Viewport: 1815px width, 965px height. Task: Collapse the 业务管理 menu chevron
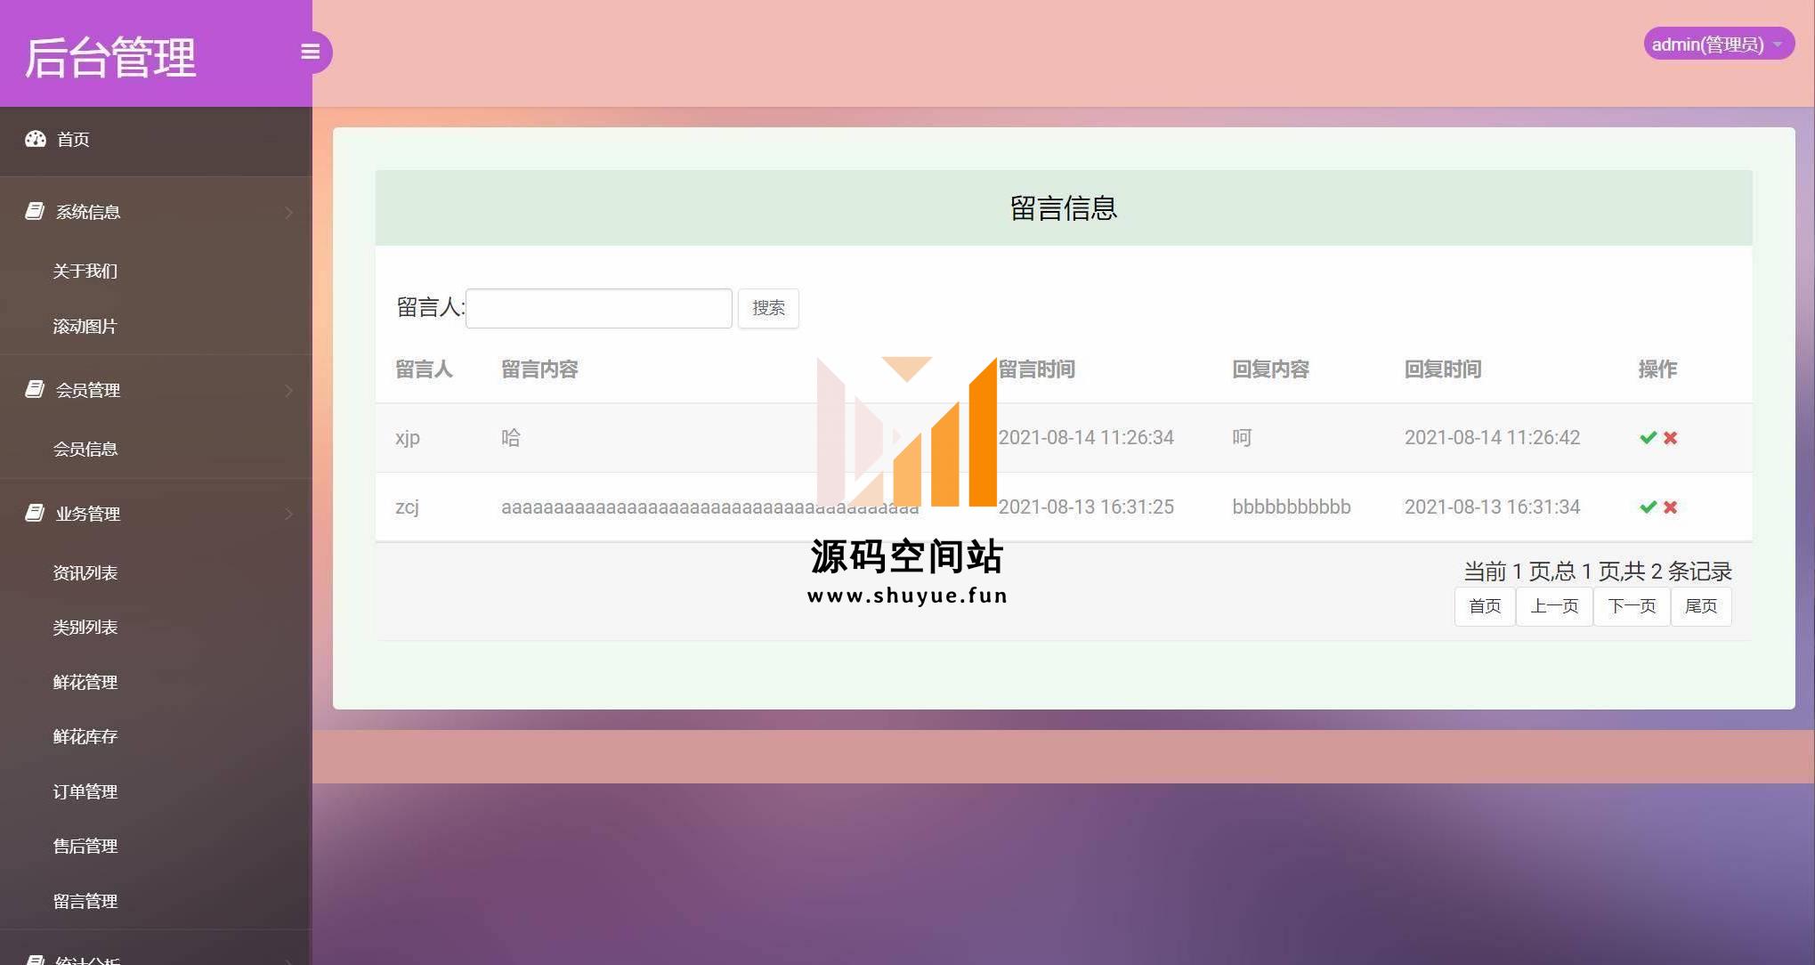[x=288, y=514]
